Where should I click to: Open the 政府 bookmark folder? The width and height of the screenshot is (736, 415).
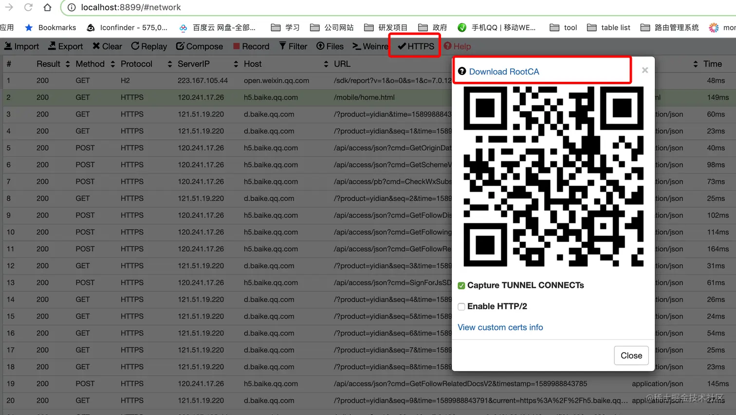pos(433,28)
